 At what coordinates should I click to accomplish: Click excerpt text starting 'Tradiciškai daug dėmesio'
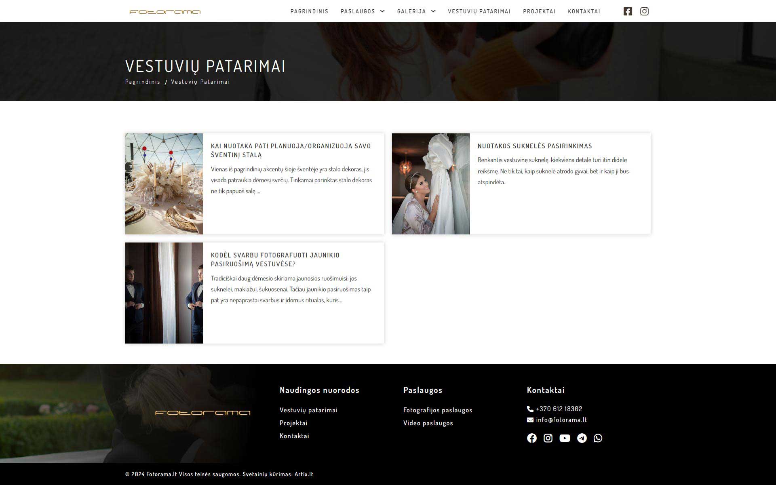291,289
